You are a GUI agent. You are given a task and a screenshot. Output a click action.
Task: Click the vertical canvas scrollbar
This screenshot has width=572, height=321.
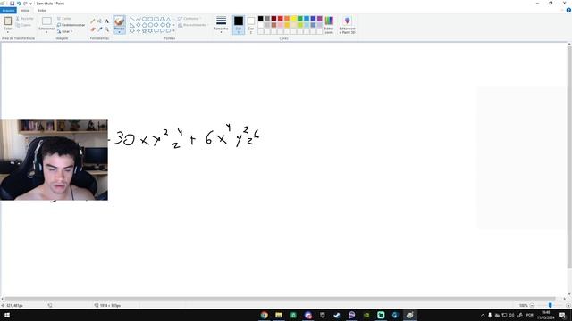(569, 157)
